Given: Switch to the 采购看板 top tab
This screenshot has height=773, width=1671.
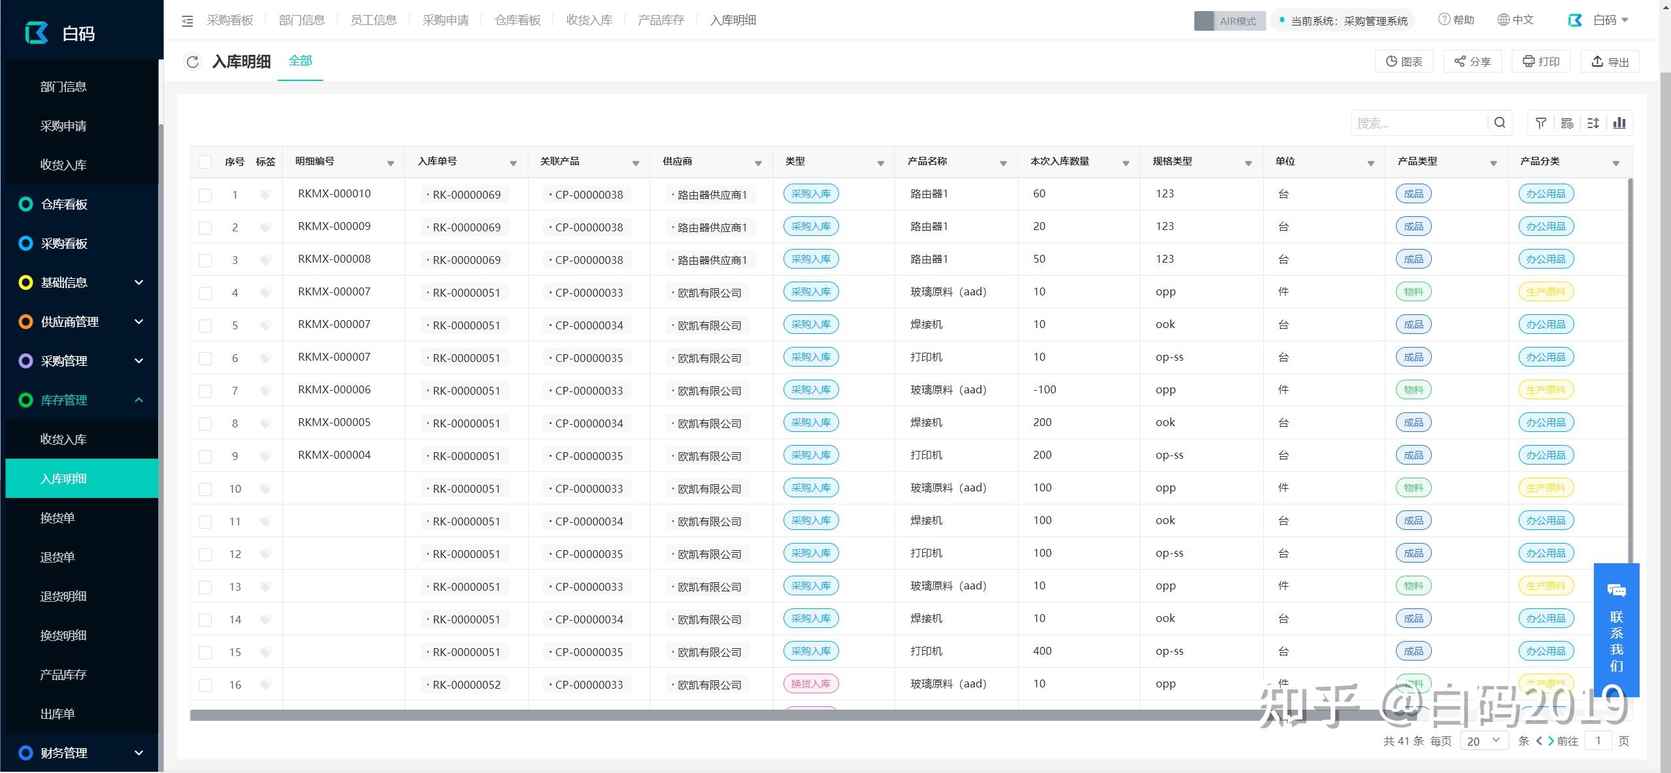Looking at the screenshot, I should click(x=230, y=20).
